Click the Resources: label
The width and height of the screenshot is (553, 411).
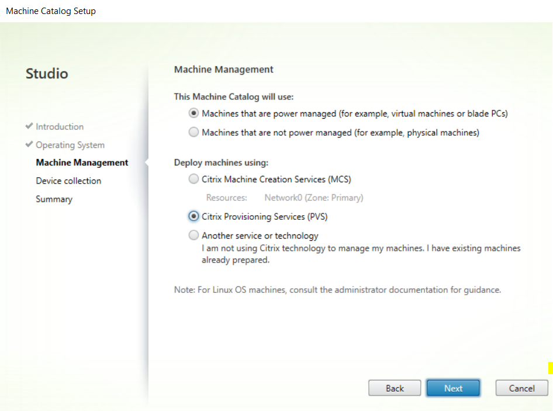click(x=226, y=198)
